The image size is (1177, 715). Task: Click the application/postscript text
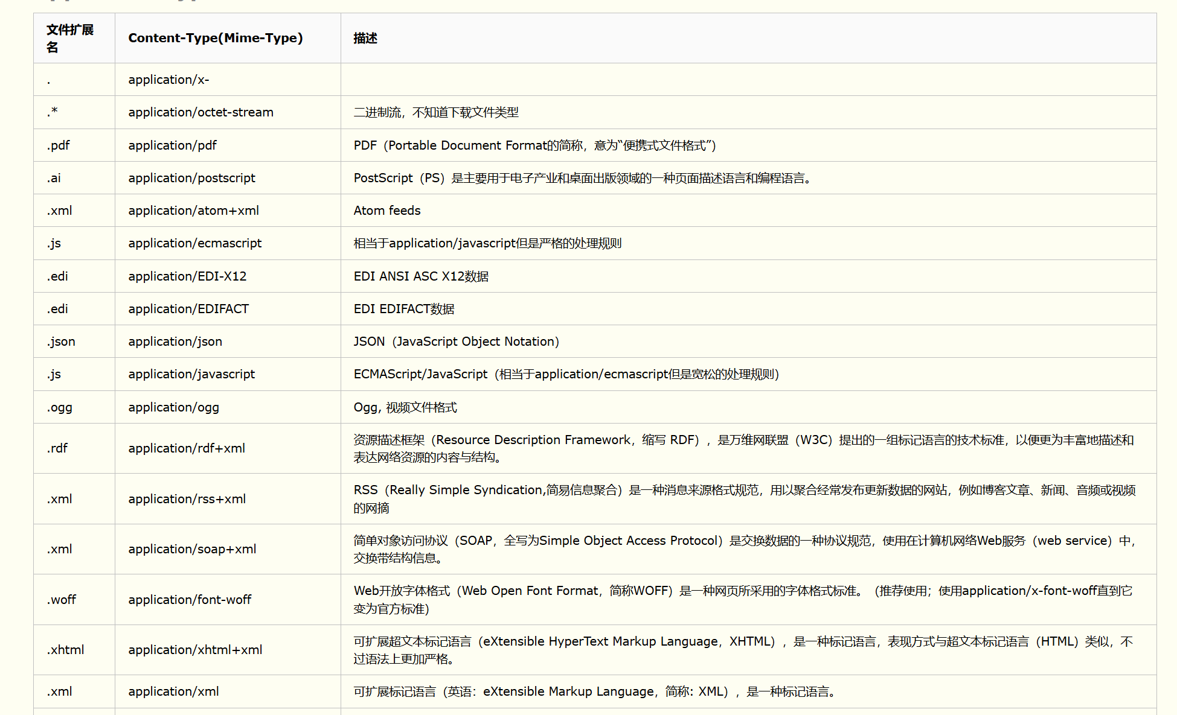(x=191, y=178)
